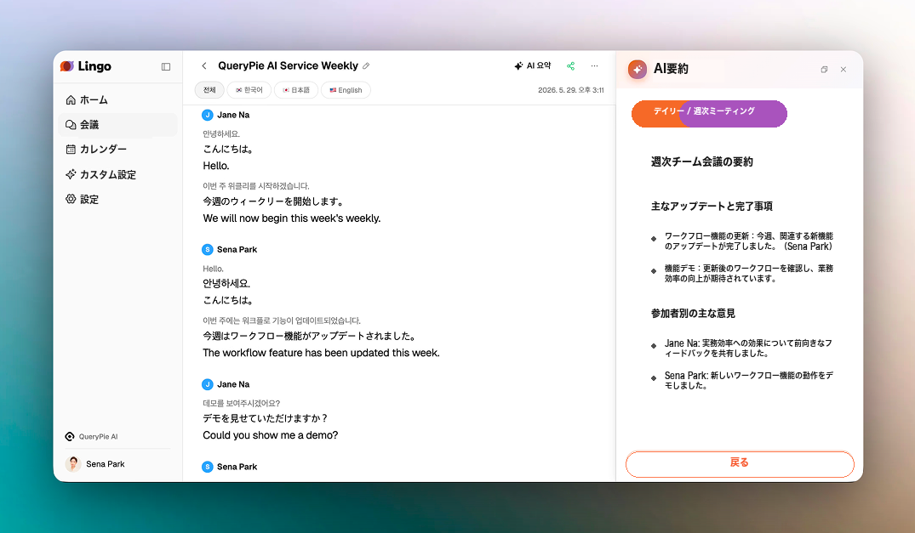
Task: Click the first Jane Na speaker avatar
Action: (207, 115)
